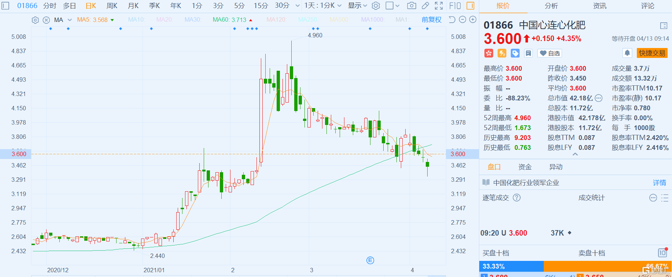Image resolution: width=672 pixels, height=277 pixels.
Task: Toggle the left sidebar panel
Action: point(5,5)
